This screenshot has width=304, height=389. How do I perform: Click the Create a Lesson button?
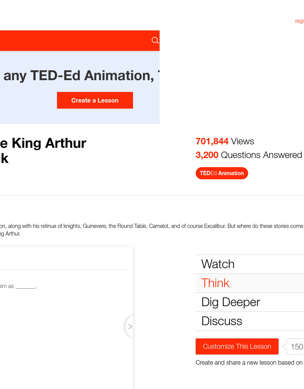pos(95,100)
